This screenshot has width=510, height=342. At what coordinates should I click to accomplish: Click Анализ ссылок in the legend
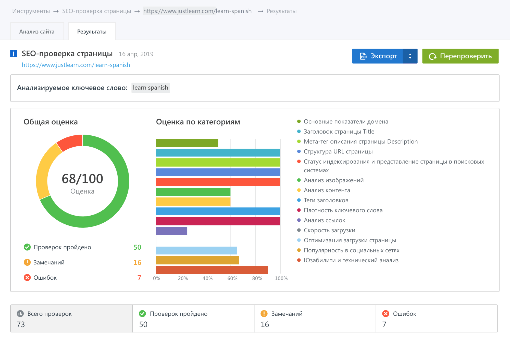pos(321,220)
